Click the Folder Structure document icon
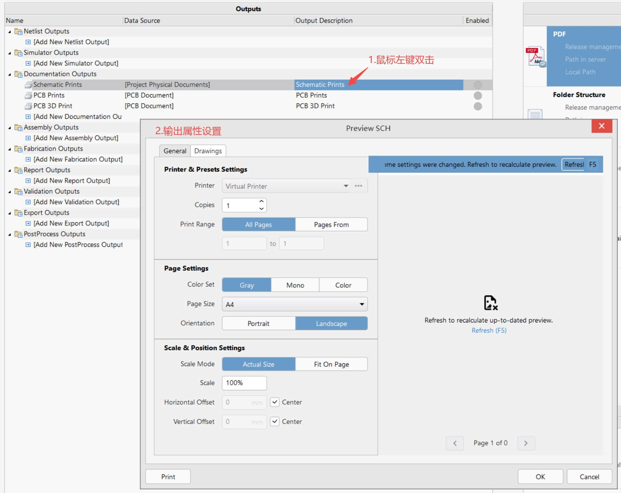The width and height of the screenshot is (621, 493). (535, 114)
